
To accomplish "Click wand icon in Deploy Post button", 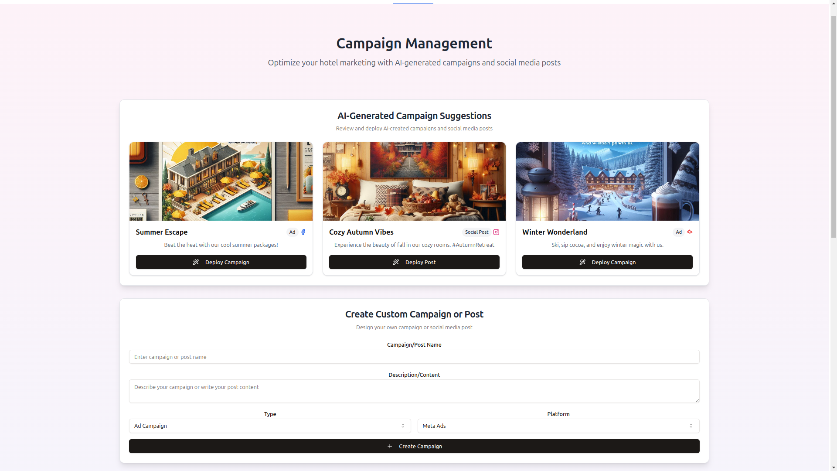I will 396,262.
